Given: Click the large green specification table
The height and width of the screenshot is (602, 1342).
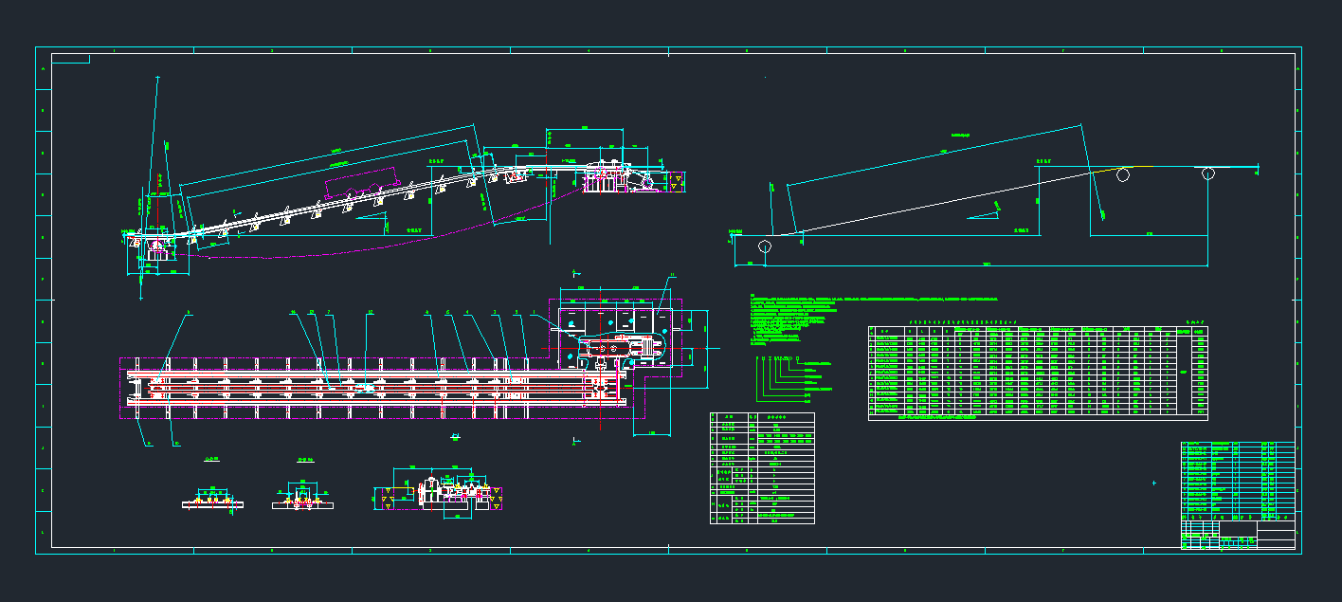Looking at the screenshot, I should (x=1038, y=374).
